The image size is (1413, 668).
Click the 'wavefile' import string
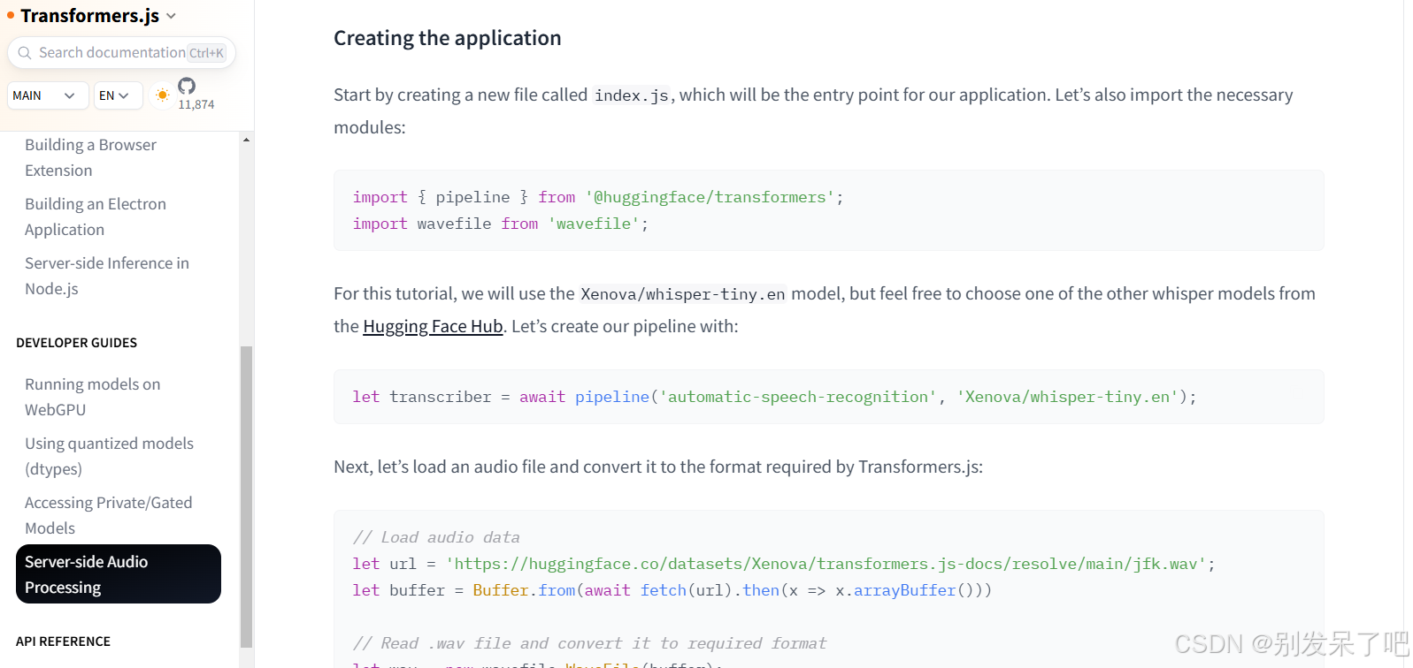[594, 224]
